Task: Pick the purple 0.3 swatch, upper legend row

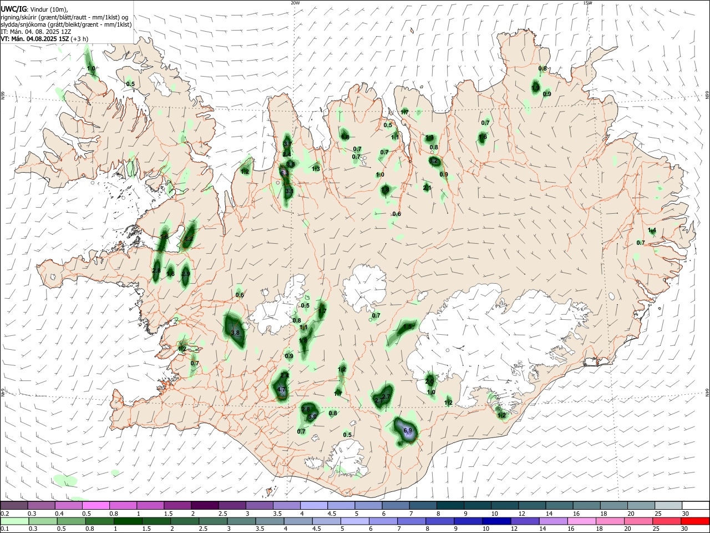Action: pyautogui.click(x=41, y=505)
